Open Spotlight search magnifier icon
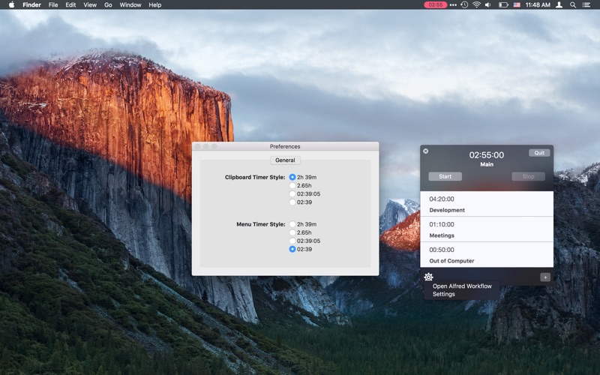The height and width of the screenshot is (375, 600). point(573,5)
